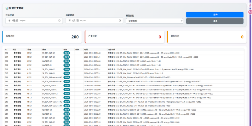
Task: Focus the 开始时间 date-time input
Action: click(34, 20)
